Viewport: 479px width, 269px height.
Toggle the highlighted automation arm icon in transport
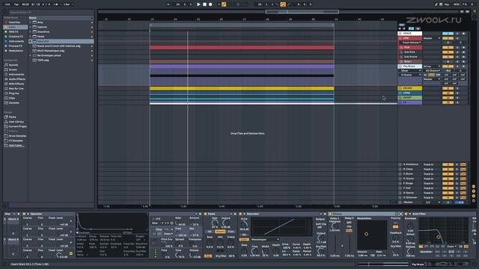tap(224, 4)
